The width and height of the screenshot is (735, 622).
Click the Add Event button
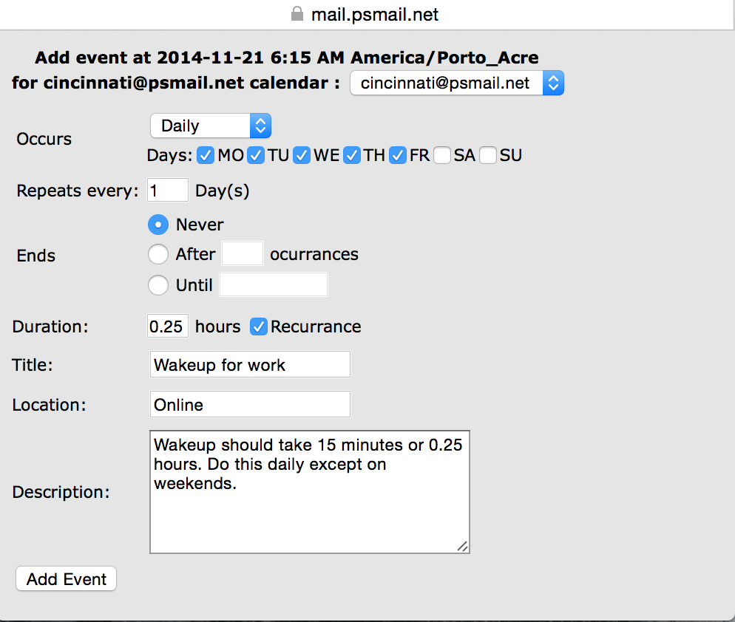65,578
